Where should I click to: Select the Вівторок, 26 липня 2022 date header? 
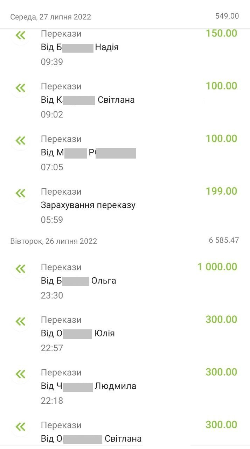(x=54, y=241)
